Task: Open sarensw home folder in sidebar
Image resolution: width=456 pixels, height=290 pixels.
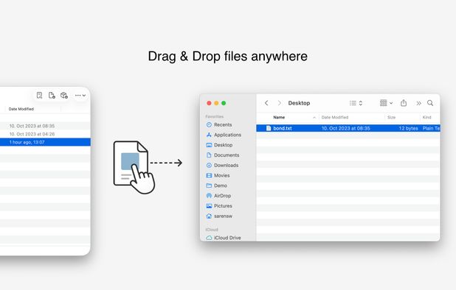Action: (219, 216)
